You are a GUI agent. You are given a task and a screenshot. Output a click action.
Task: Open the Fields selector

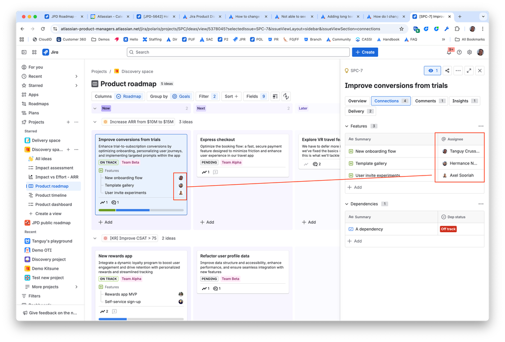point(256,97)
